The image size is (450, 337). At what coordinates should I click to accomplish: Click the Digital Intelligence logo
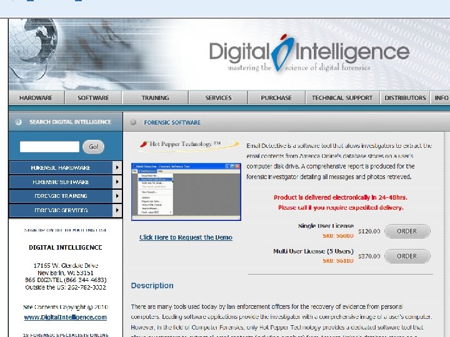(309, 54)
